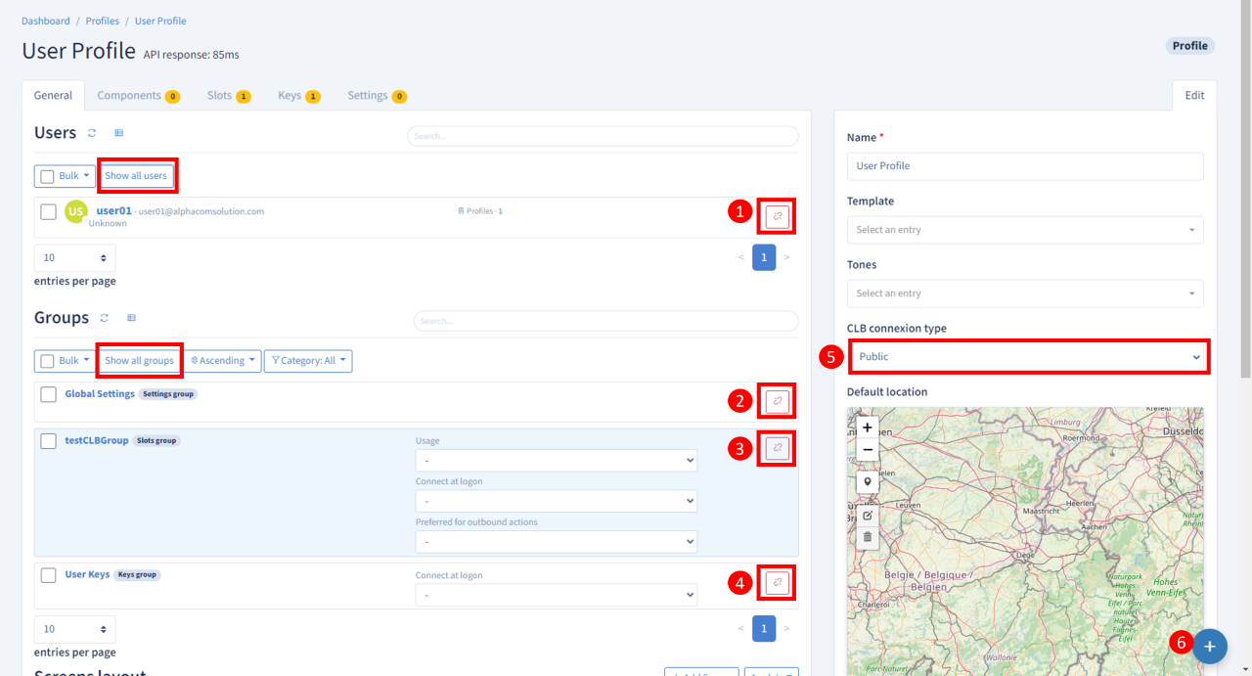Click the map trash delete icon
The width and height of the screenshot is (1252, 676).
tap(867, 537)
